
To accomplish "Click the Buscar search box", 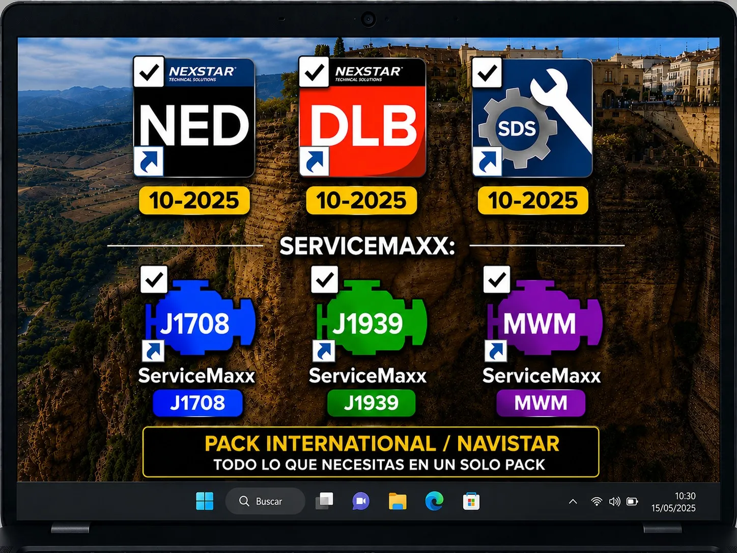I will pyautogui.click(x=265, y=501).
